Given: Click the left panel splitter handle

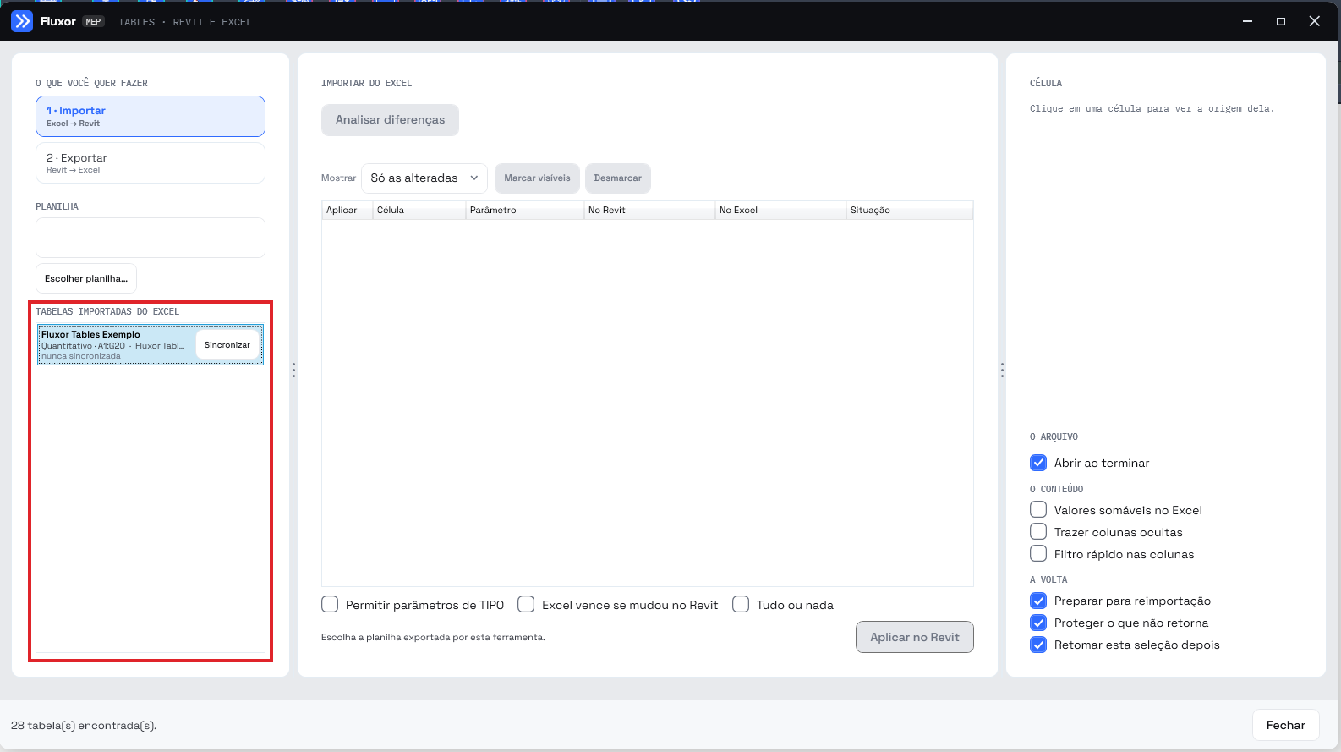Looking at the screenshot, I should tap(293, 370).
